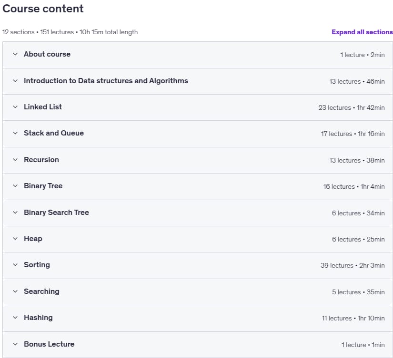Open the About course section title
This screenshot has width=393, height=358.
[47, 54]
